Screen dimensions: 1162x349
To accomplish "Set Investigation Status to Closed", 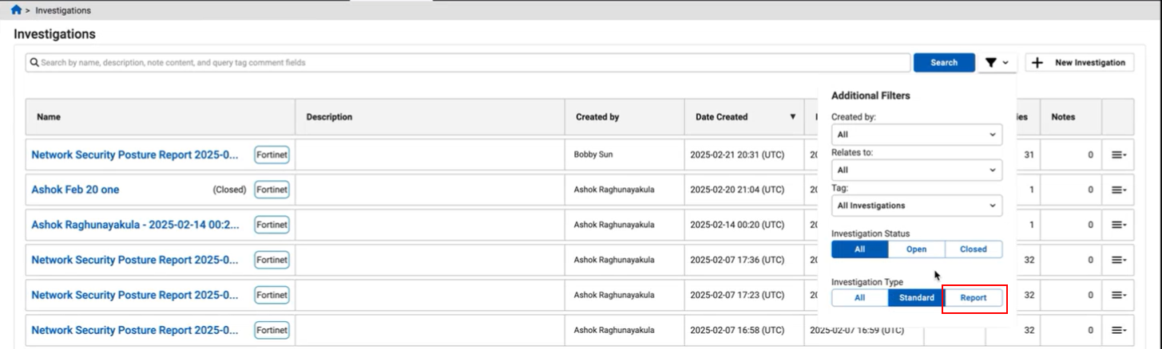I will coord(973,249).
